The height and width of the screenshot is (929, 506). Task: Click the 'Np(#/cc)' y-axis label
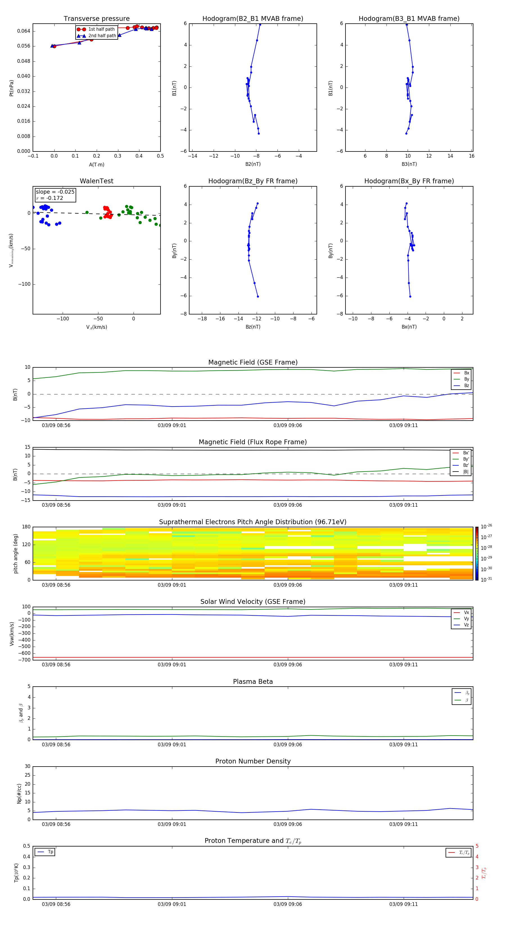(x=19, y=793)
